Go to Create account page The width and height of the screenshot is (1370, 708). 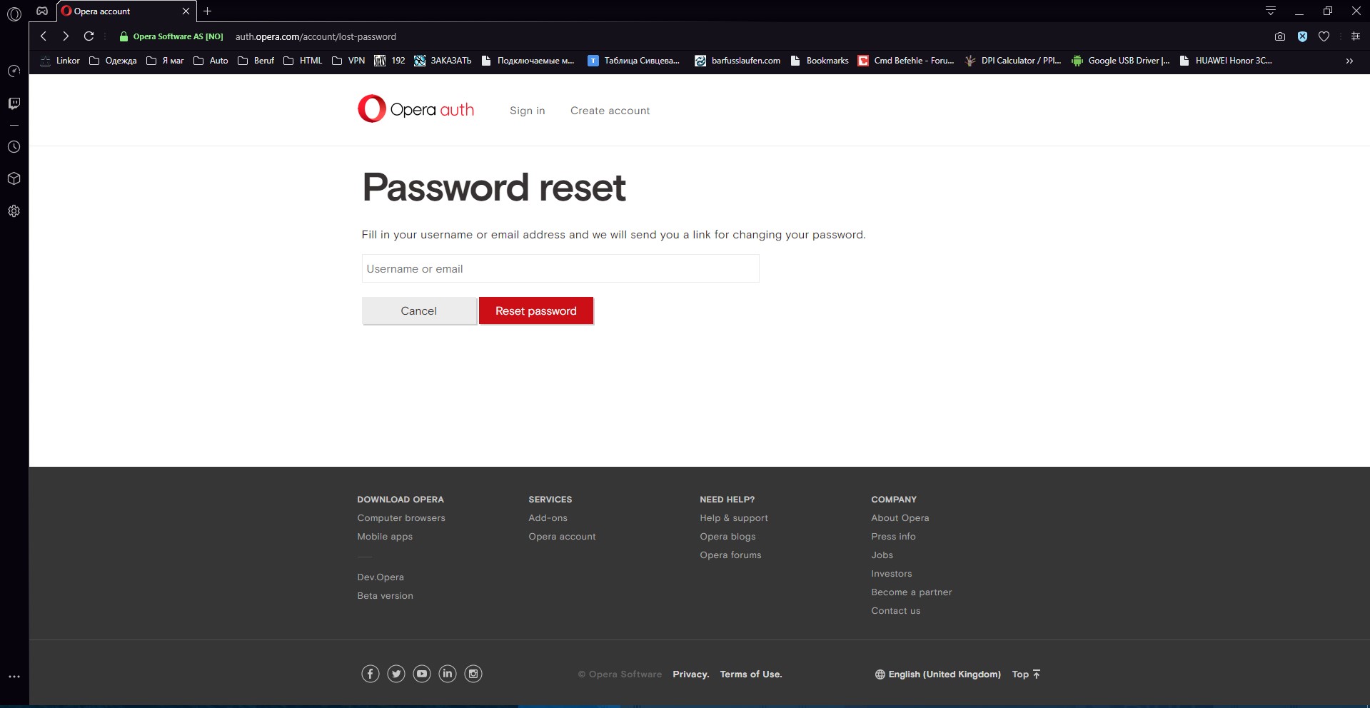tap(610, 111)
